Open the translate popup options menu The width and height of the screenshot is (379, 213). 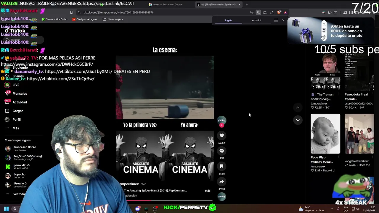(276, 20)
